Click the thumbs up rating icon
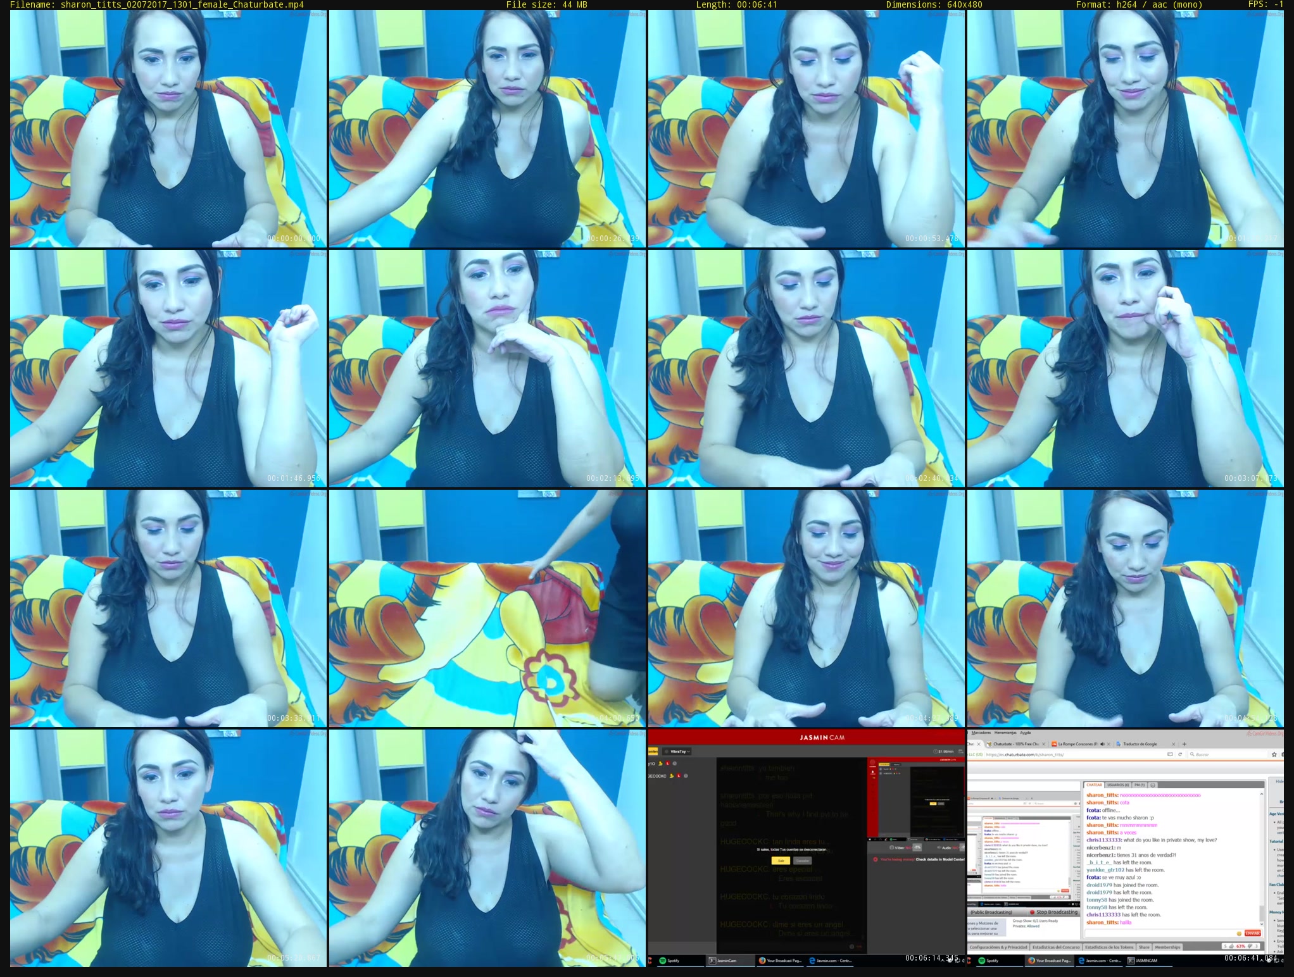 point(1231,947)
